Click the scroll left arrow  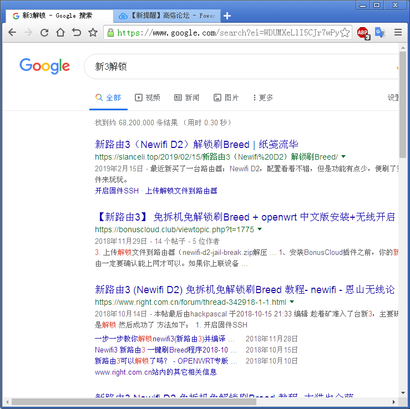7,402
